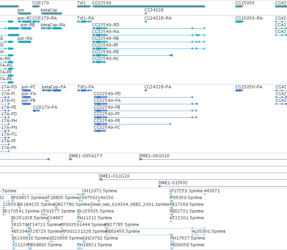Click the por-RC transcript label
Viewport: 287px width, 250px height.
click(25, 18)
